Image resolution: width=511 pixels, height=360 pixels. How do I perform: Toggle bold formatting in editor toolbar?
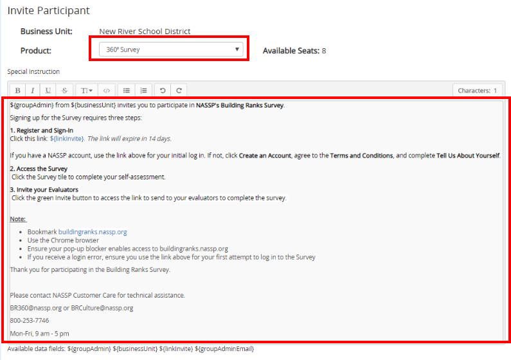pyautogui.click(x=17, y=91)
